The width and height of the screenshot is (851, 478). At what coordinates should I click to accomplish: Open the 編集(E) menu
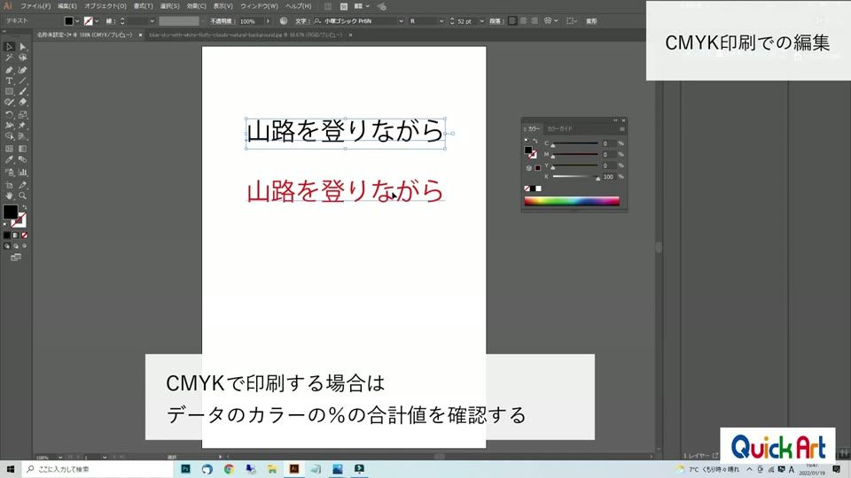[x=67, y=6]
